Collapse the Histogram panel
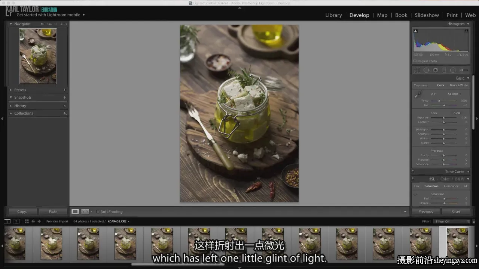Image resolution: width=479 pixels, height=269 pixels. 468,24
